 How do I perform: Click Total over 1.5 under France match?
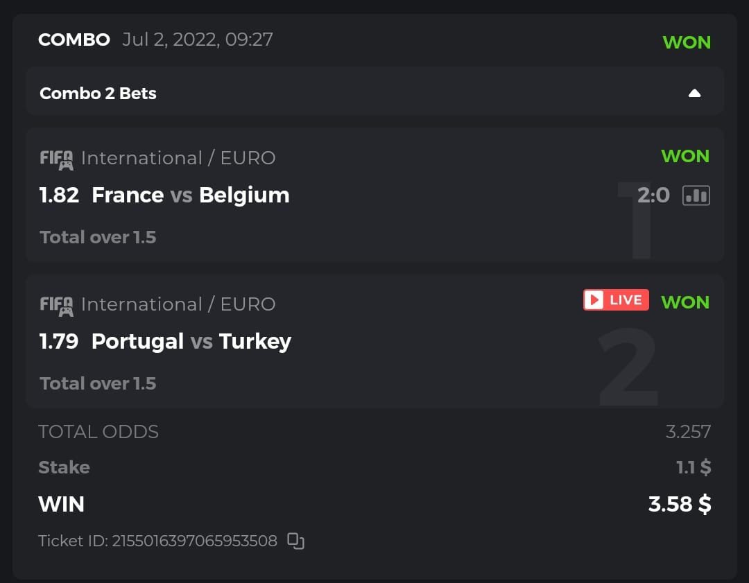[98, 237]
